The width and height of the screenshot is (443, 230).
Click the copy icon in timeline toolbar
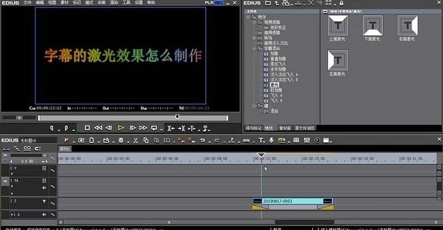tap(146, 140)
